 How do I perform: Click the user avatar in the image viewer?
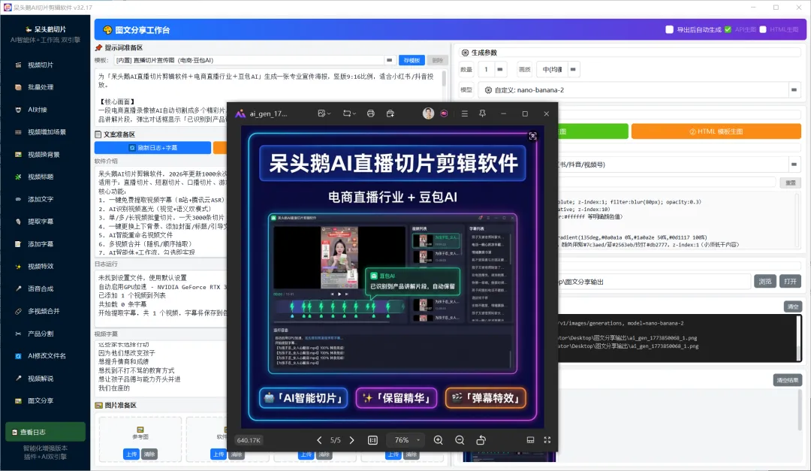428,113
